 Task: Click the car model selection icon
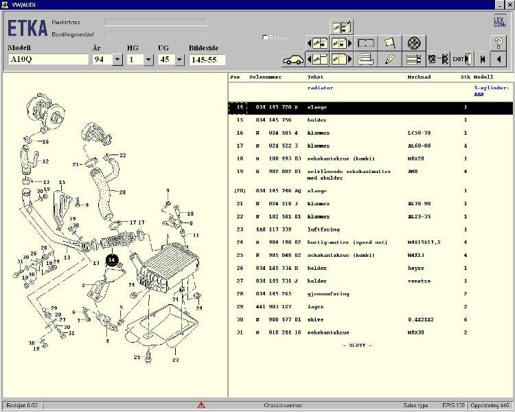(x=293, y=59)
